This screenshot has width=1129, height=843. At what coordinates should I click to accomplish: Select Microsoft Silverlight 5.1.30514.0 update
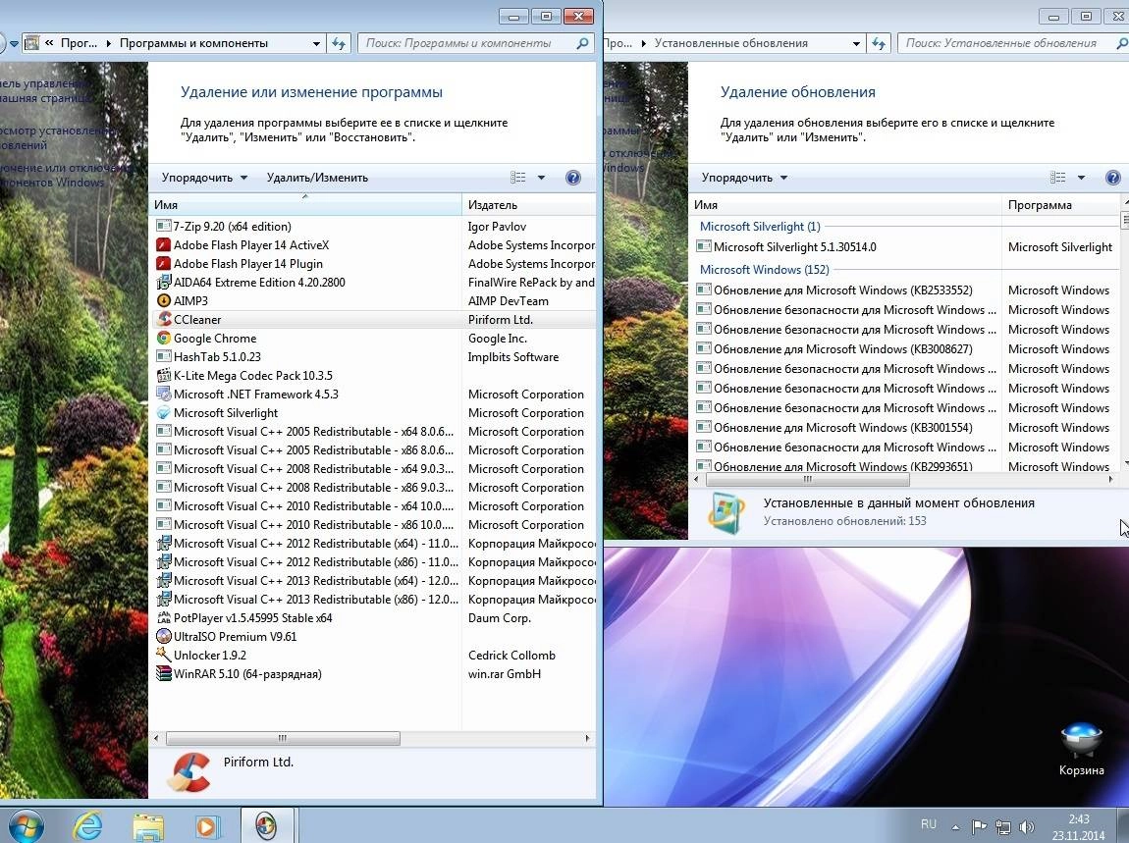tap(907, 247)
